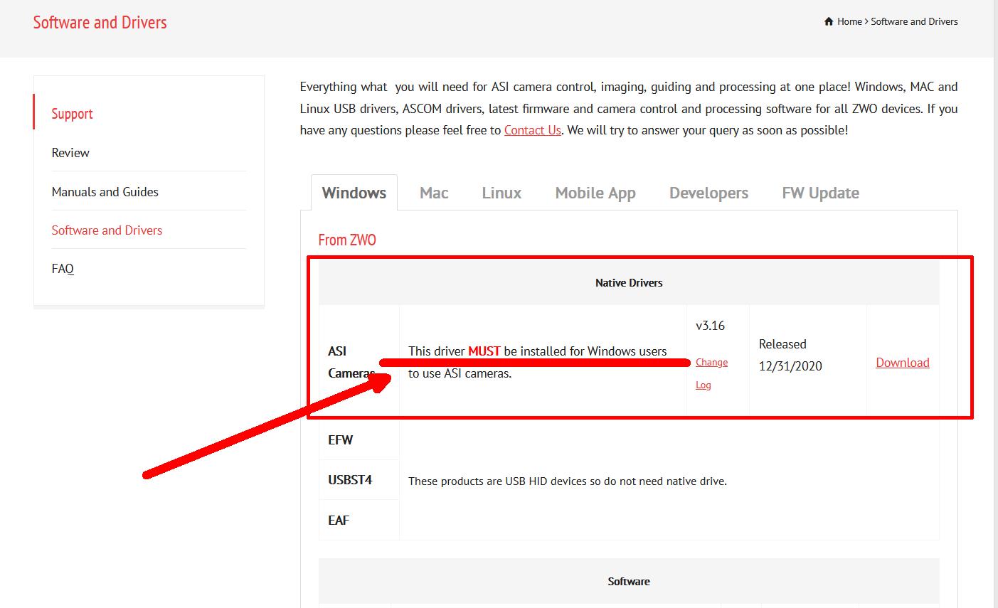The image size is (998, 608).
Task: Click the red MUST word in driver description
Action: point(484,351)
